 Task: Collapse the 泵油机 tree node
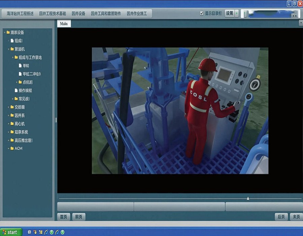(8, 49)
